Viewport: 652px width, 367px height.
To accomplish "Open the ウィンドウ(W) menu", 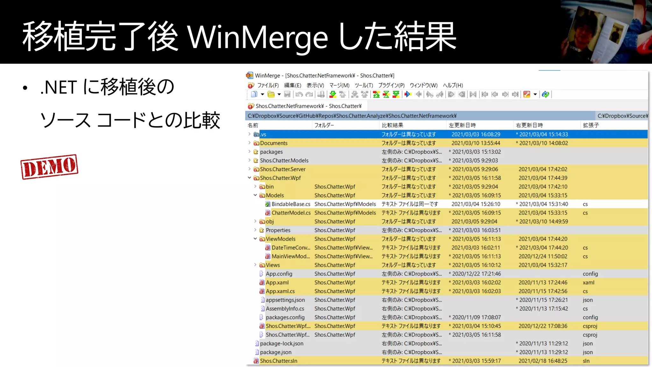I will coord(423,85).
